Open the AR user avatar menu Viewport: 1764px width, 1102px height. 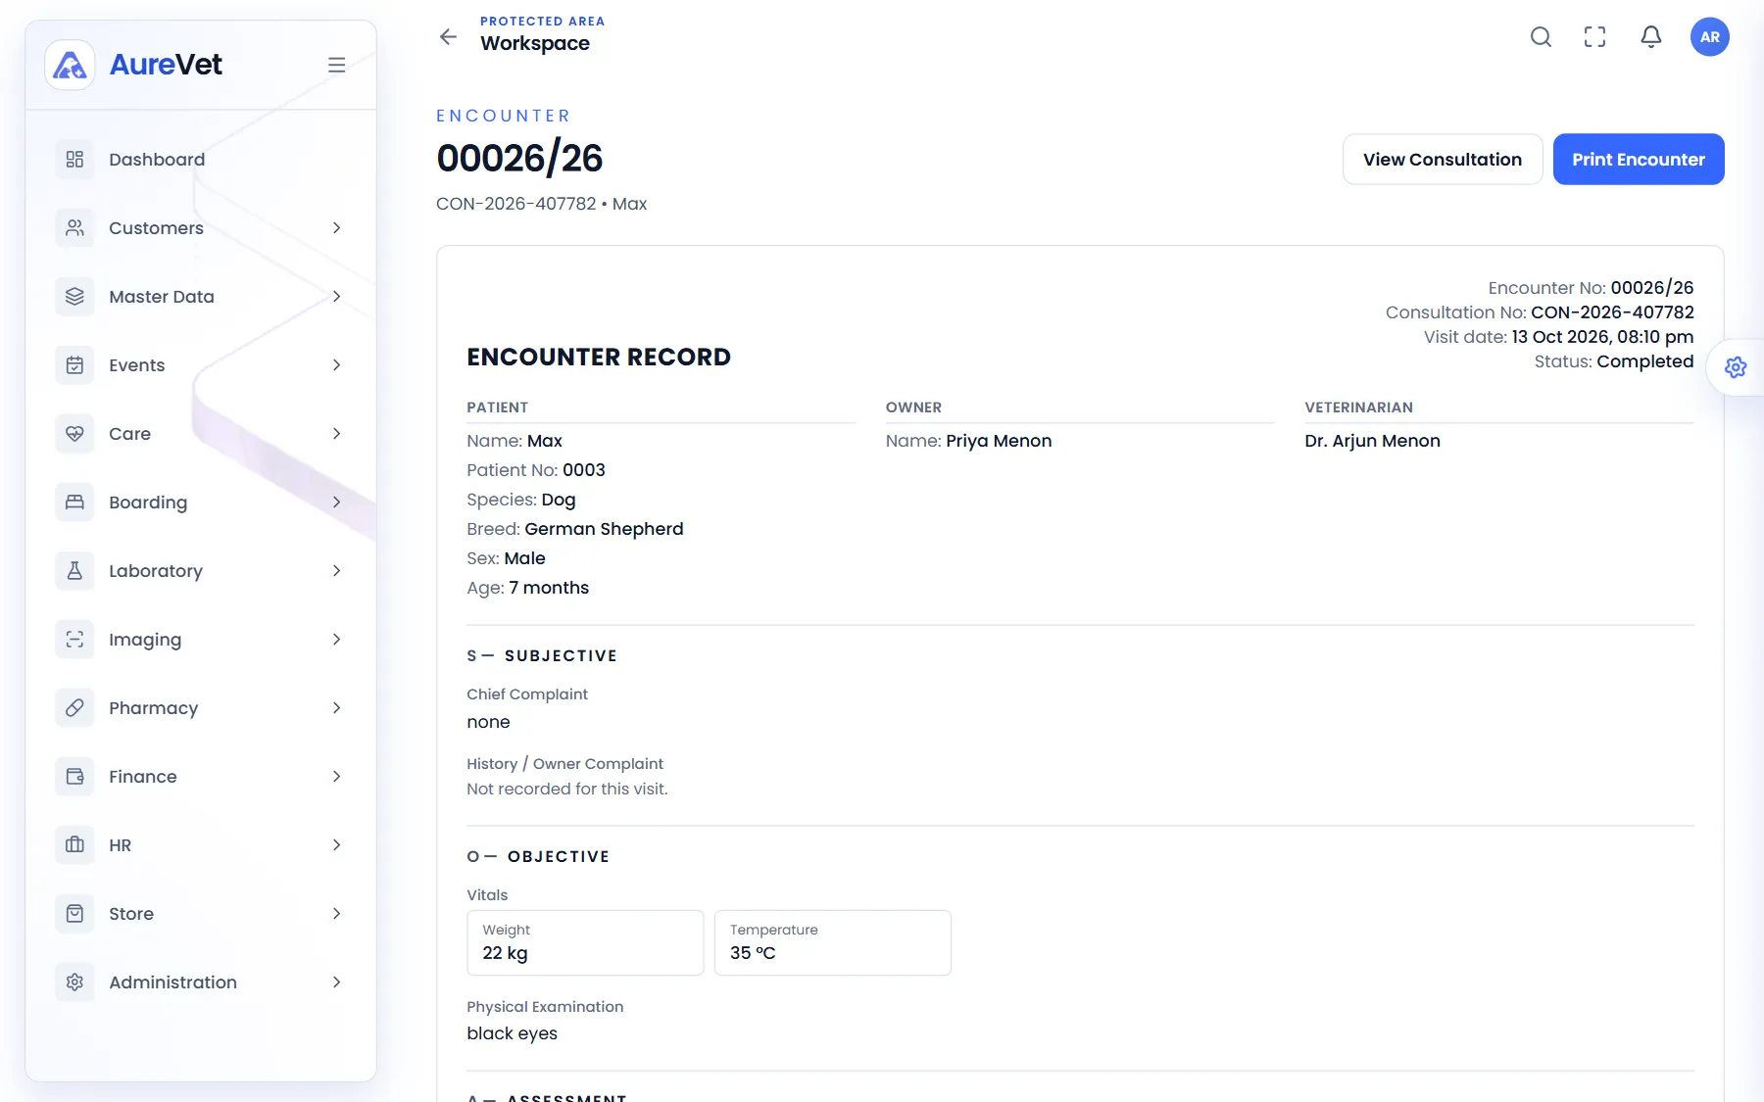coord(1710,37)
